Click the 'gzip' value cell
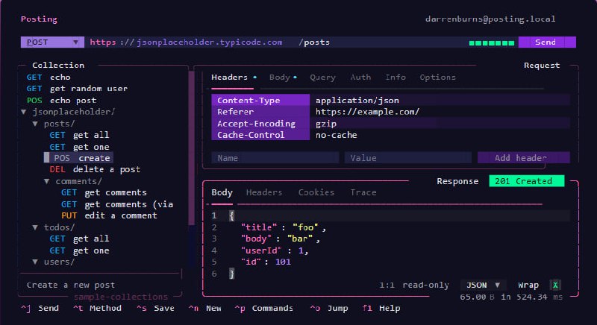597x325 pixels. tap(326, 124)
